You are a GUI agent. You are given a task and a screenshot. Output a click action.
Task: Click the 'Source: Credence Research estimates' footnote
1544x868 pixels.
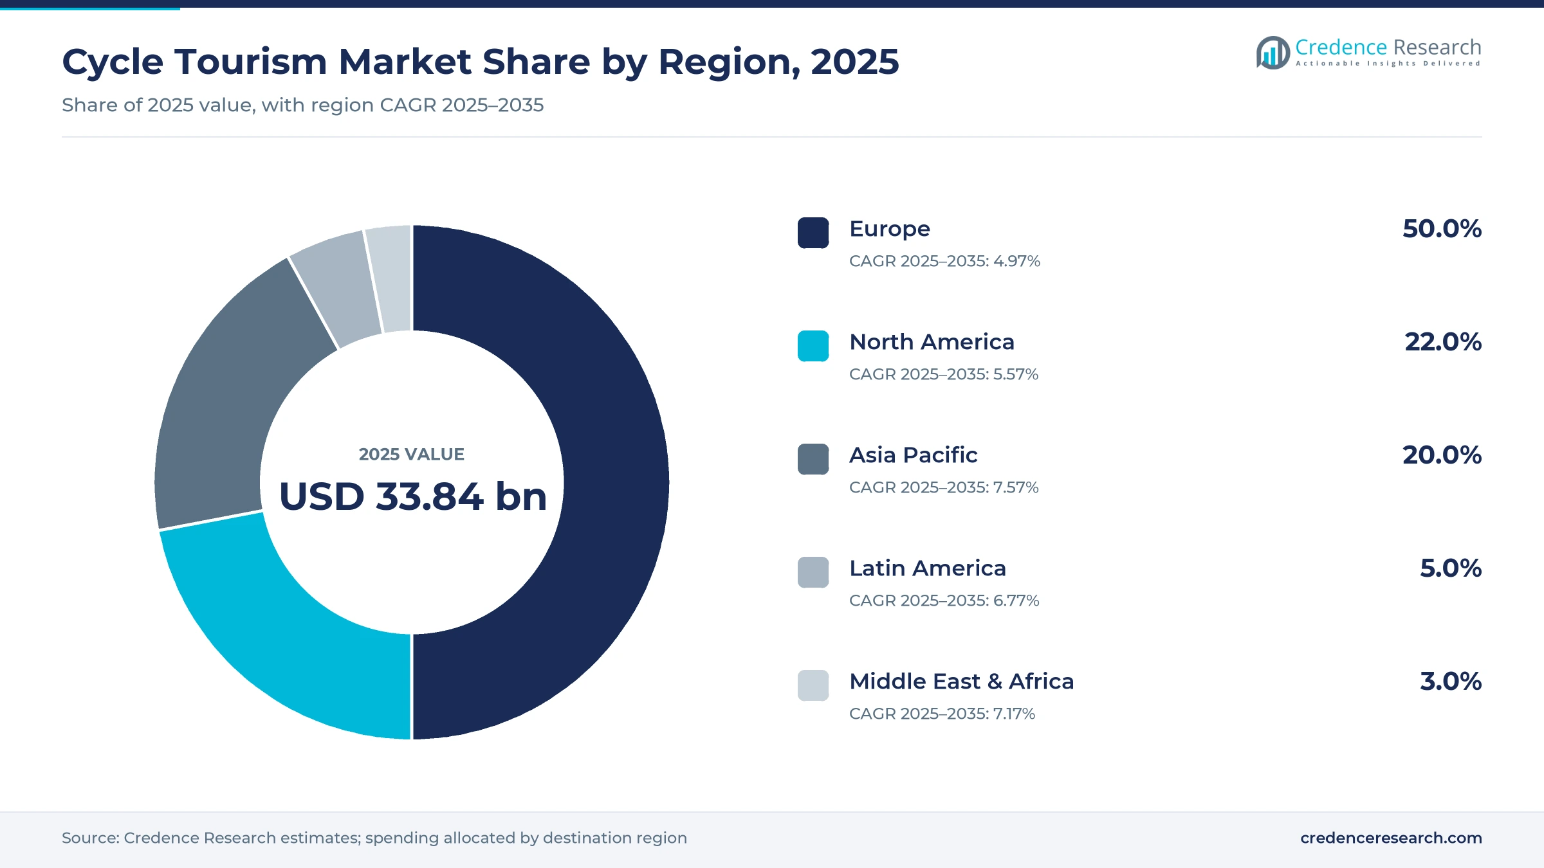point(374,838)
